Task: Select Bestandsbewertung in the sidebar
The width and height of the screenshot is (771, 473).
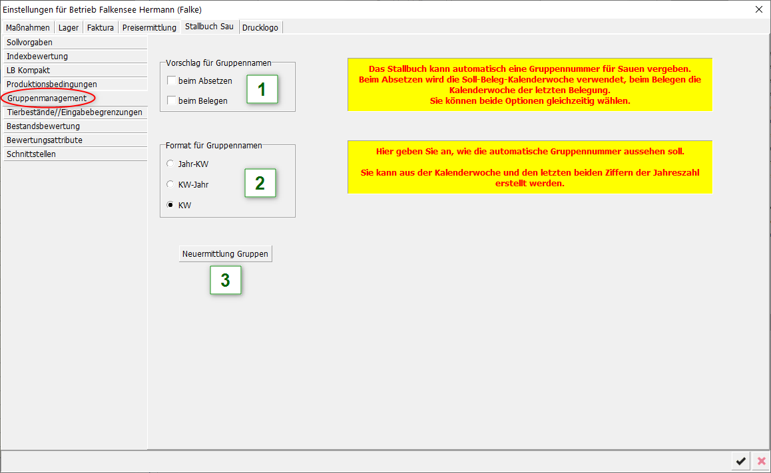Action: click(43, 126)
